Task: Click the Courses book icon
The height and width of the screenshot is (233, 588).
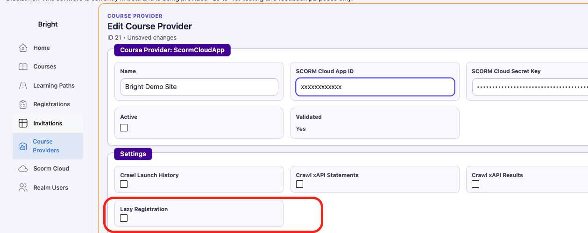Action: click(23, 67)
